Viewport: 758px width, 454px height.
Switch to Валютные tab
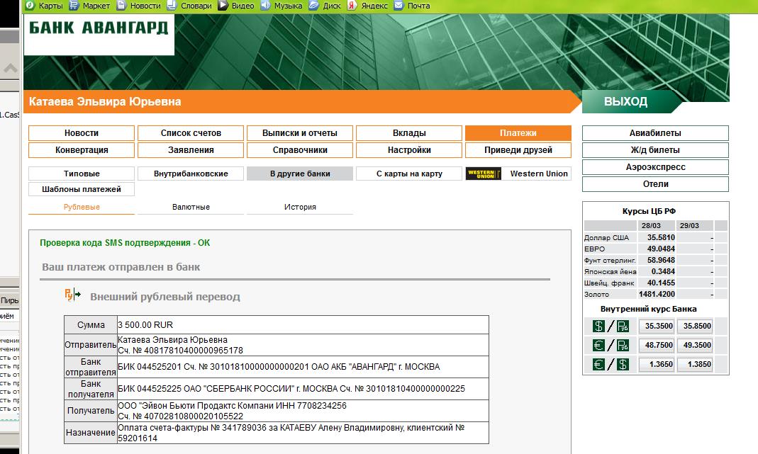(191, 207)
